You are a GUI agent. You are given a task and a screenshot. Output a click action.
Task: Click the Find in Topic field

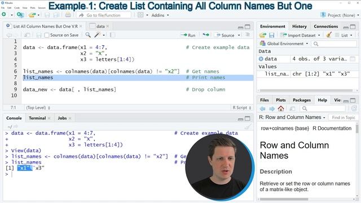coord(343,117)
